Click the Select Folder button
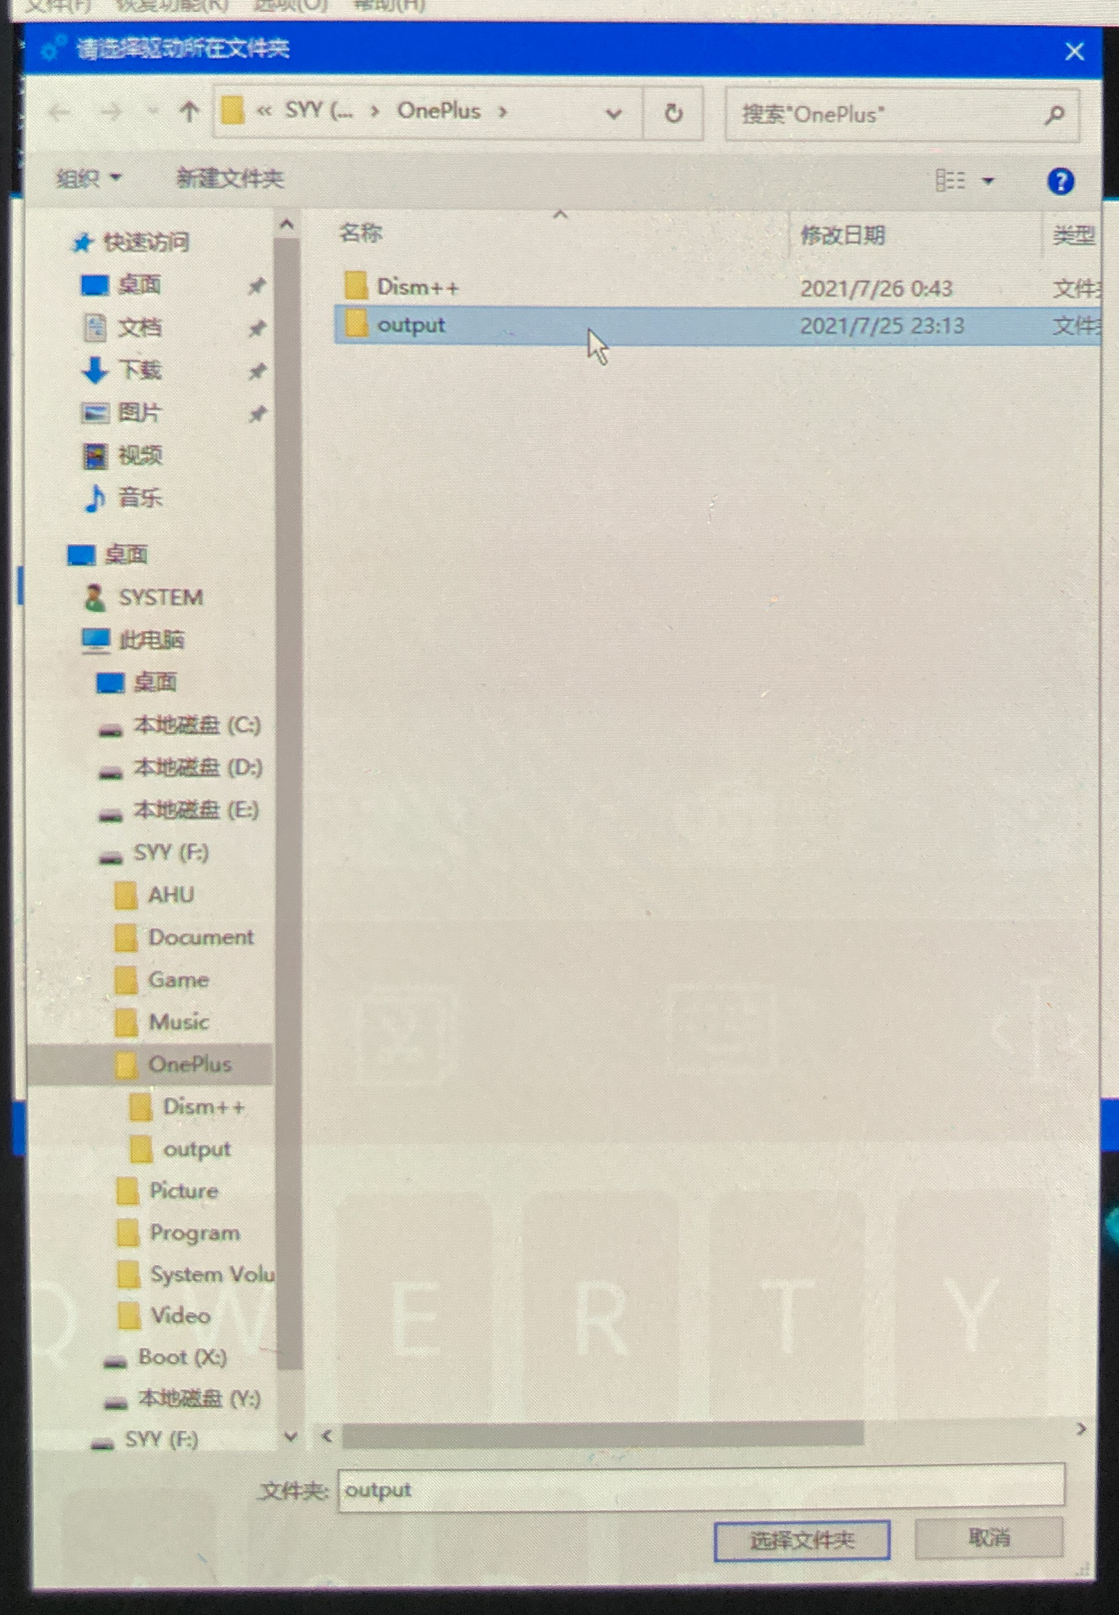The width and height of the screenshot is (1119, 1615). pos(801,1540)
